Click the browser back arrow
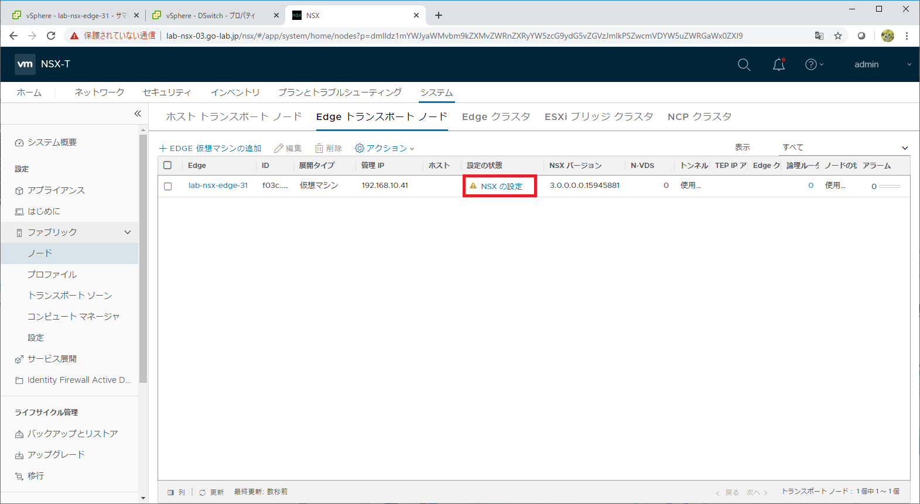 pyautogui.click(x=13, y=36)
